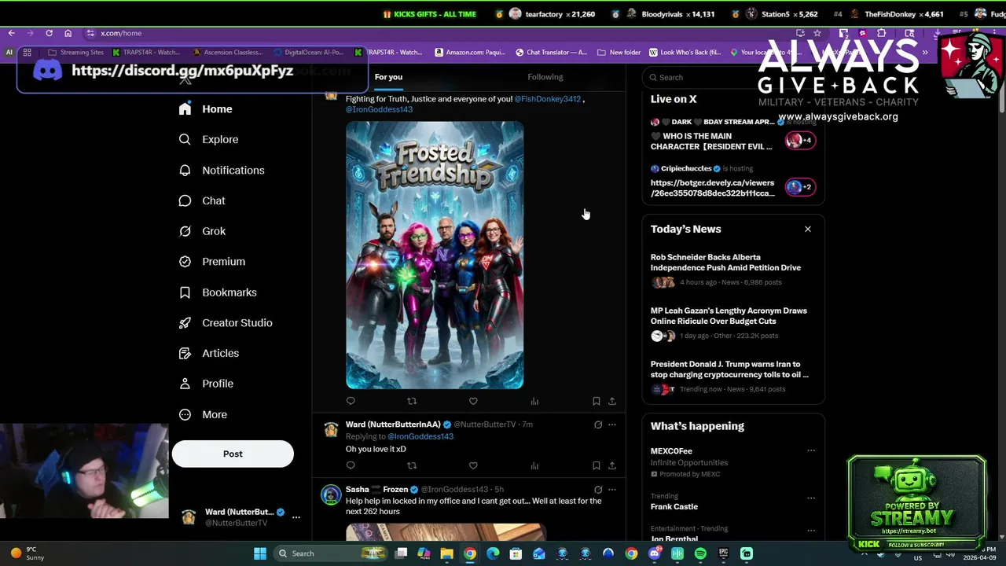Open Discord from the taskbar

pos(655,553)
